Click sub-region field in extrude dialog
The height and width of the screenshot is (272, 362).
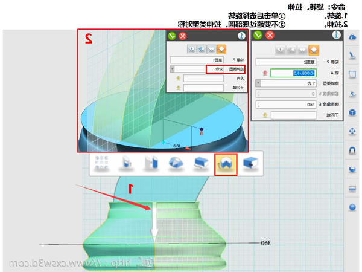coord(203,88)
